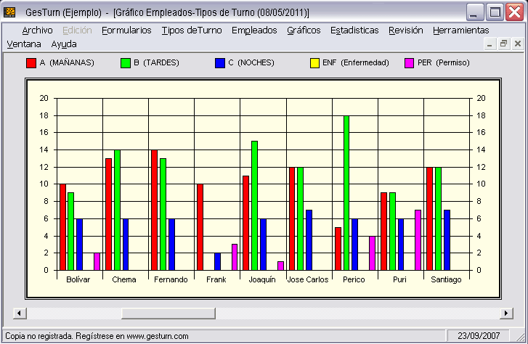Screen dimensions: 528x344
Task: Open the Ayuda menu
Action: [64, 44]
